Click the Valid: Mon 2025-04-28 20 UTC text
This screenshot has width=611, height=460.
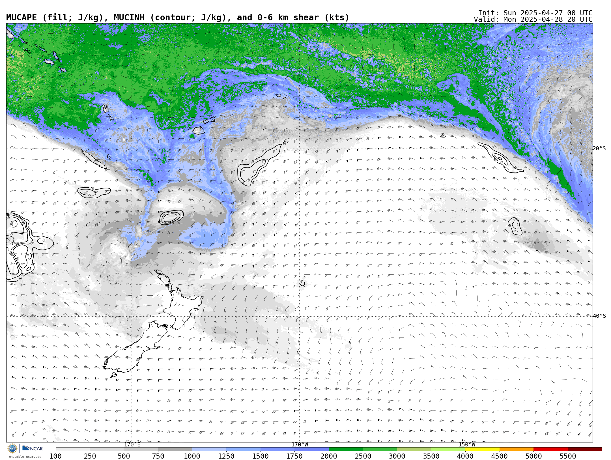(533, 20)
